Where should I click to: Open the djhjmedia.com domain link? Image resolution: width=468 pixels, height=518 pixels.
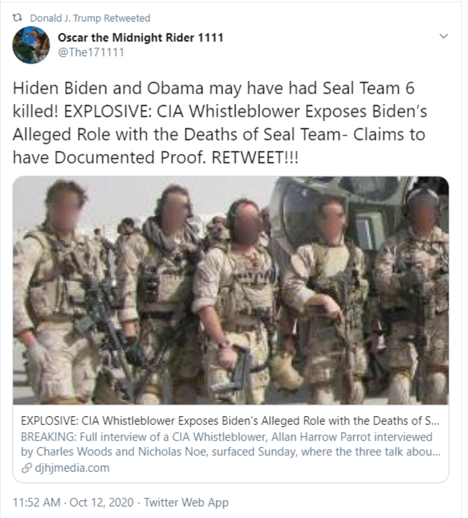[x=72, y=468]
